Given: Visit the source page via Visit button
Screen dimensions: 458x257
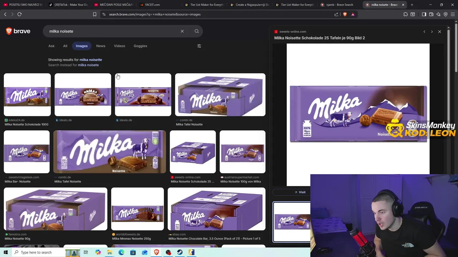Looking at the screenshot, I should [300, 192].
